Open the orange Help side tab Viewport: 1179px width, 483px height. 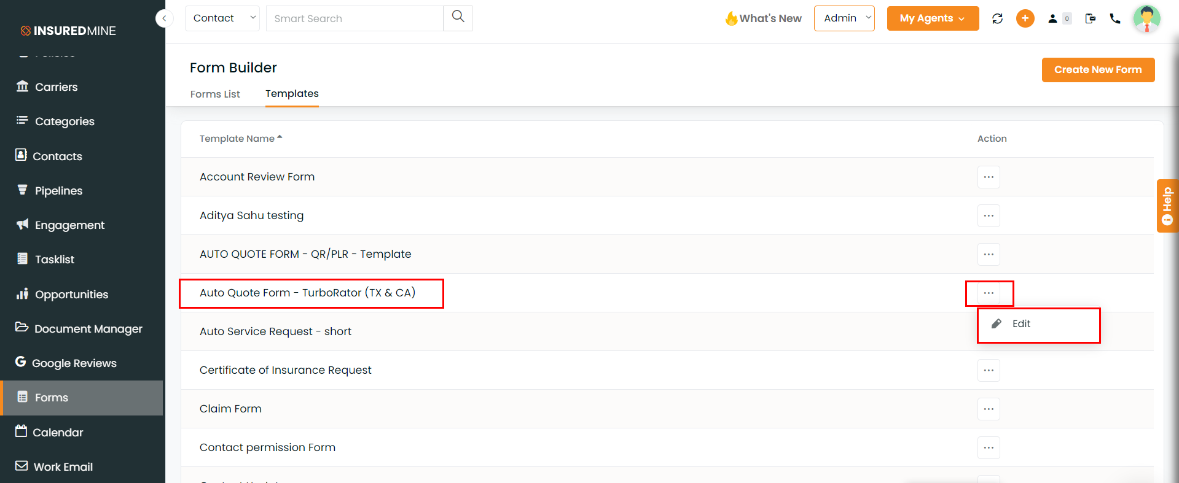[x=1167, y=206]
